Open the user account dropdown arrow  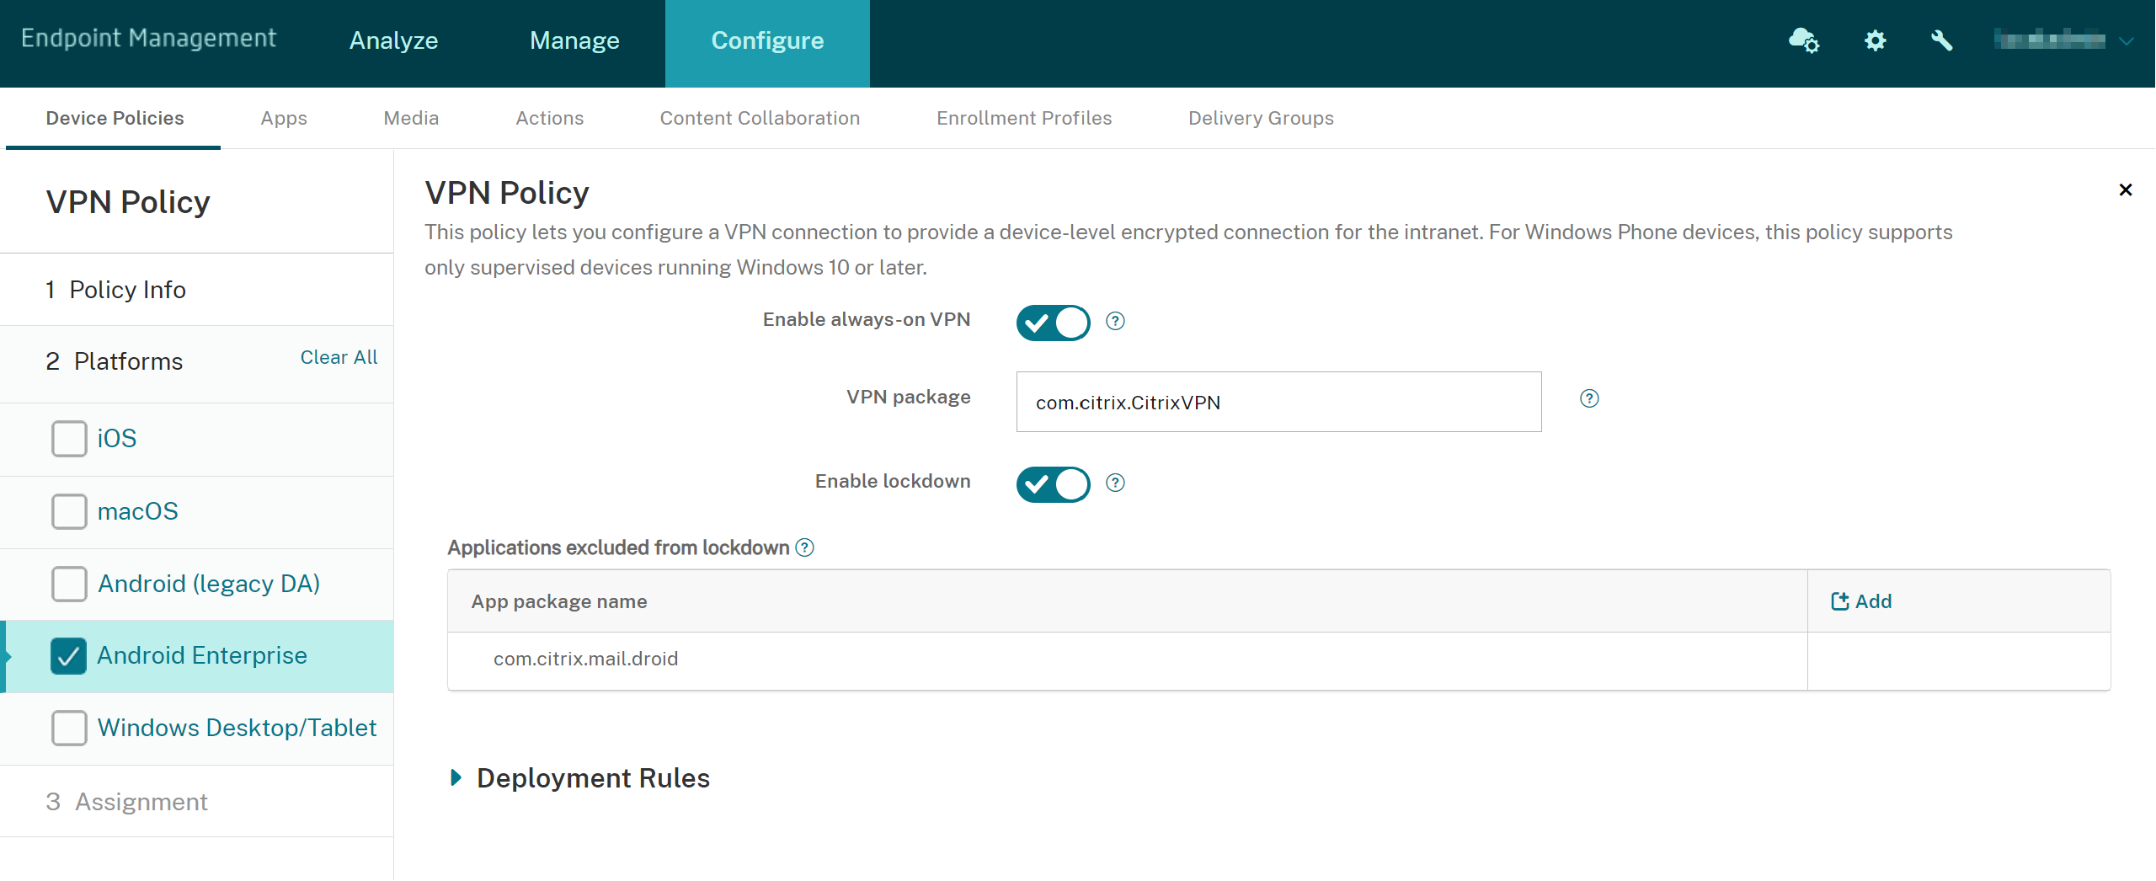[x=2126, y=40]
